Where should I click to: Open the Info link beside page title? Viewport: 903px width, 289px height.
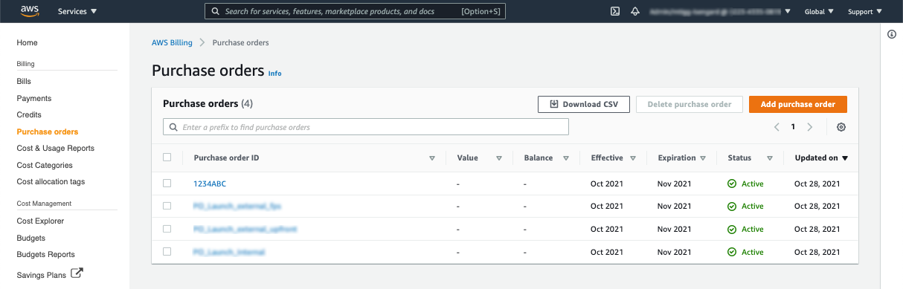point(275,74)
